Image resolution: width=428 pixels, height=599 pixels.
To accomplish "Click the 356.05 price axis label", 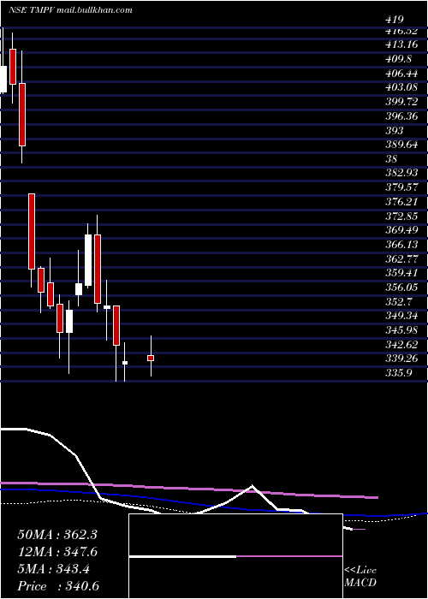I will 401,287.
